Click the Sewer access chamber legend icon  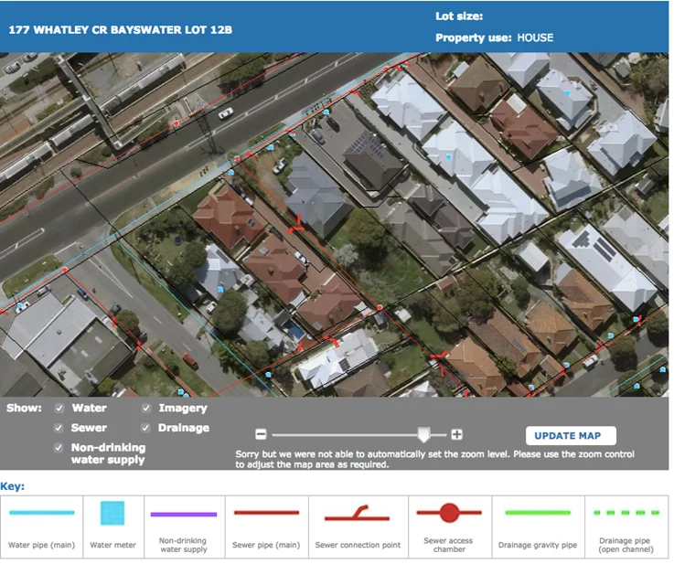coord(448,513)
